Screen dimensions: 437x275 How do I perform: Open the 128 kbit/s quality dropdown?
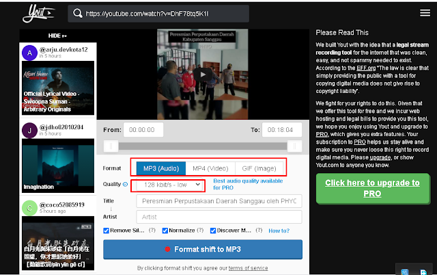(169, 185)
